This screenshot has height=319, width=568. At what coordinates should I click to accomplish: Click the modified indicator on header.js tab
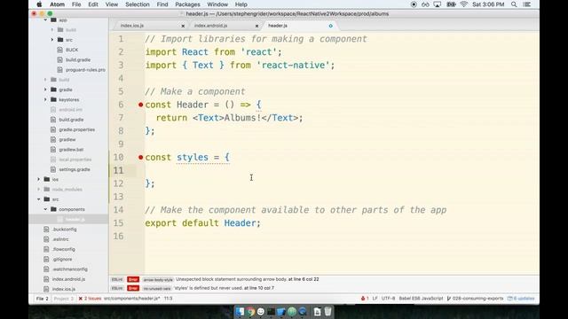(x=330, y=26)
